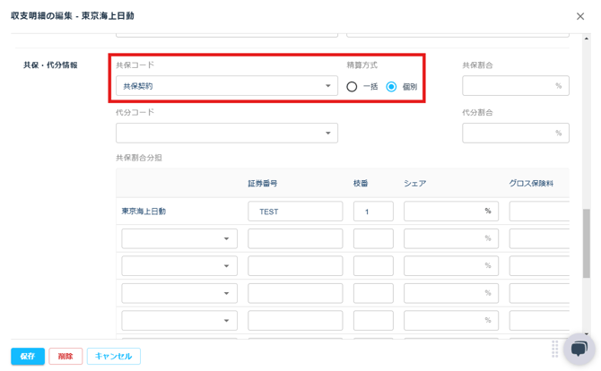Click the 保存 button
The image size is (601, 371).
[28, 356]
